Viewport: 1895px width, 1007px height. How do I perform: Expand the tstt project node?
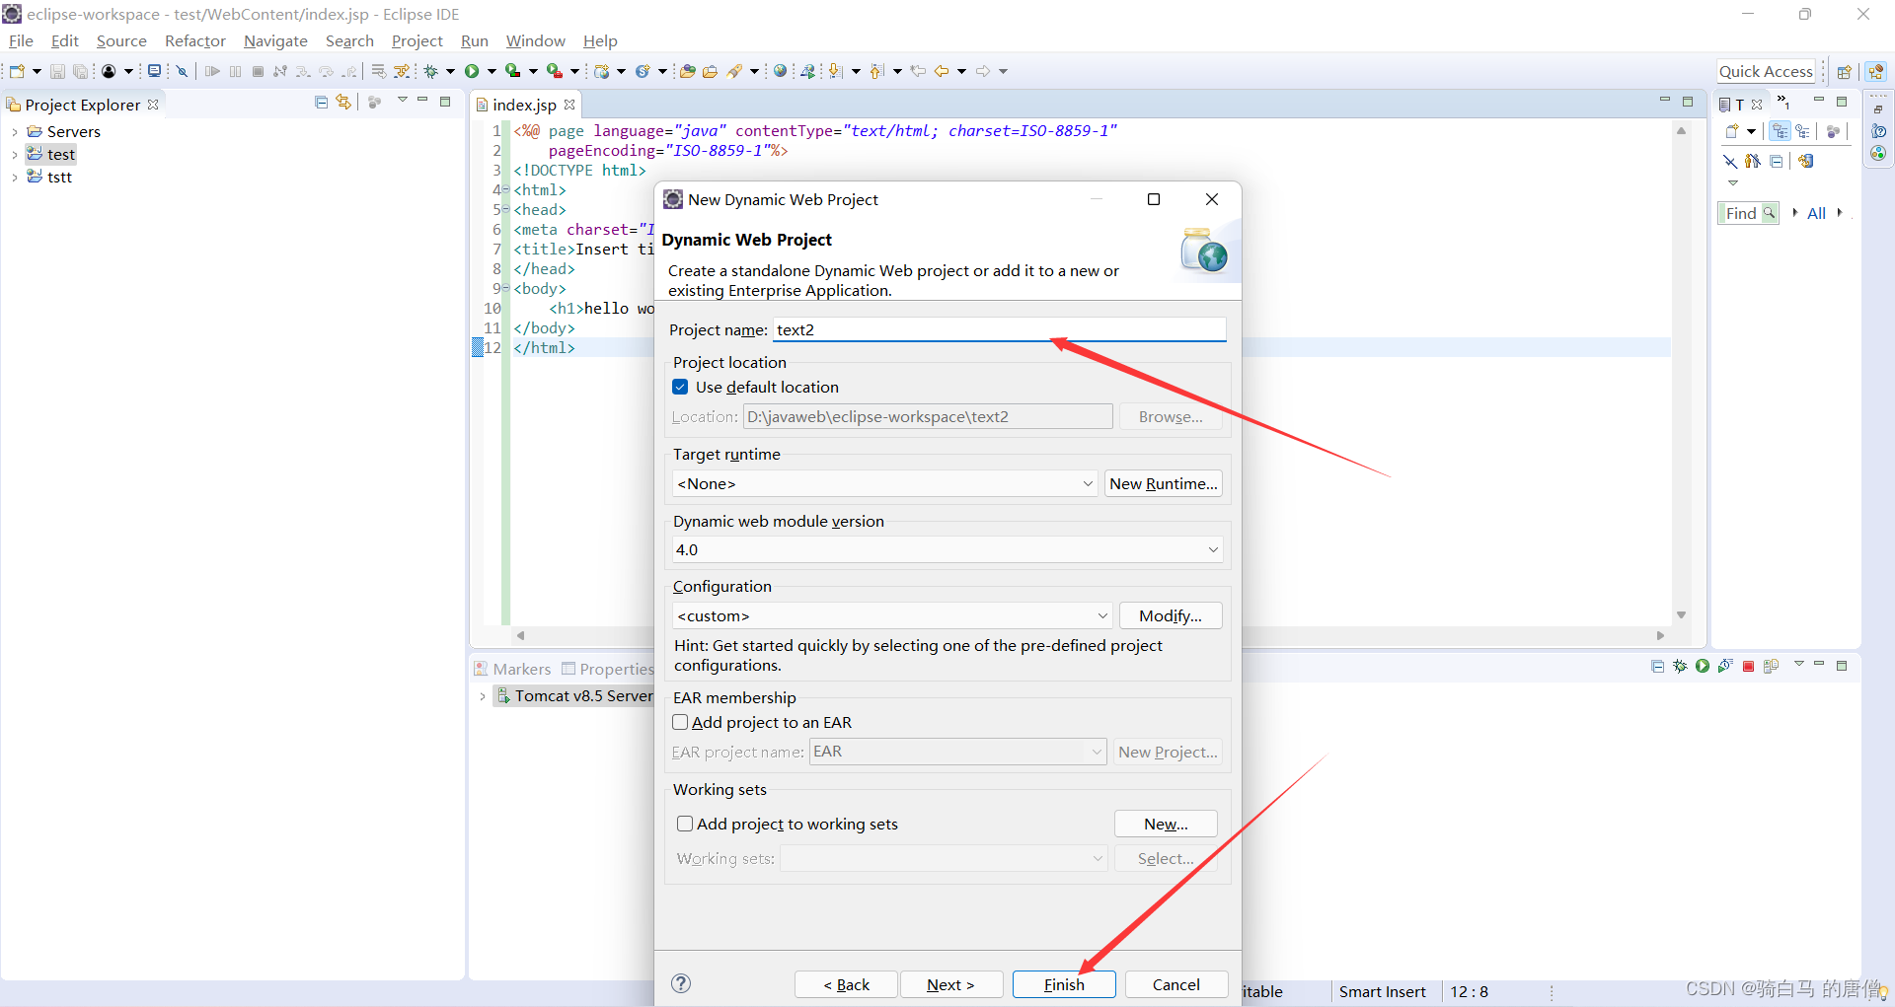click(x=15, y=178)
